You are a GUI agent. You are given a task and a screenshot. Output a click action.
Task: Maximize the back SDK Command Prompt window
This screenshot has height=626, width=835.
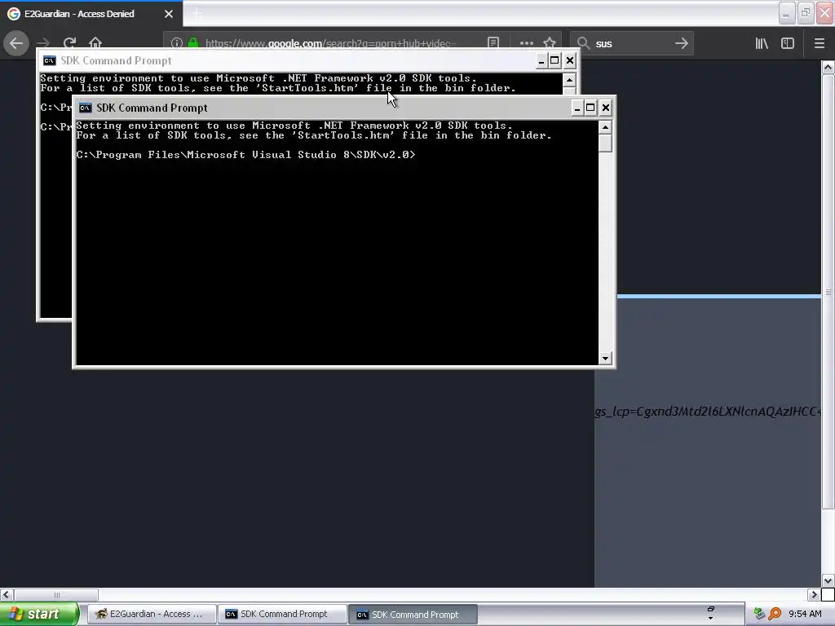click(x=554, y=60)
